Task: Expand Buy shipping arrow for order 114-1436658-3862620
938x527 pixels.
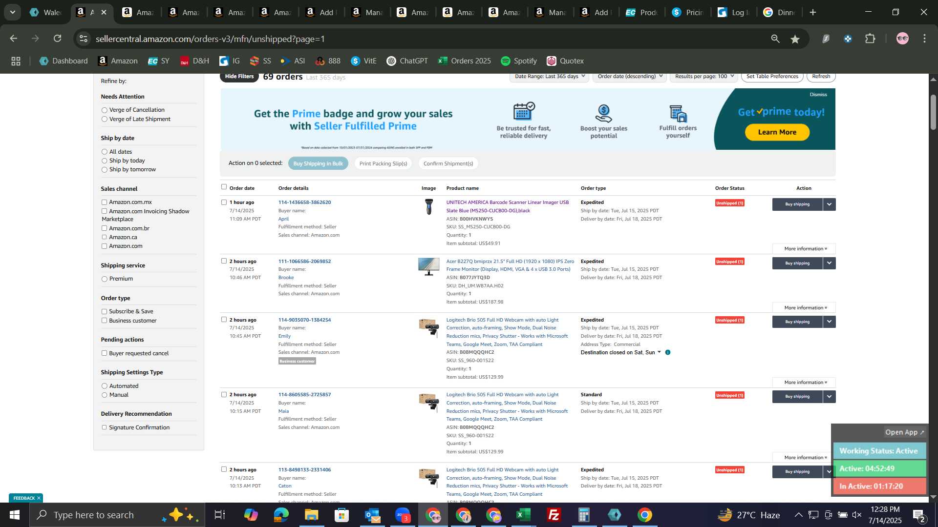Action: pyautogui.click(x=829, y=204)
